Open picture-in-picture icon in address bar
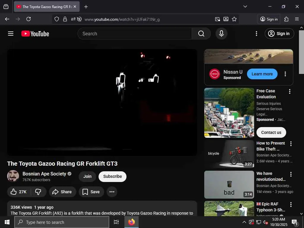The height and width of the screenshot is (228, 304). pos(218,19)
